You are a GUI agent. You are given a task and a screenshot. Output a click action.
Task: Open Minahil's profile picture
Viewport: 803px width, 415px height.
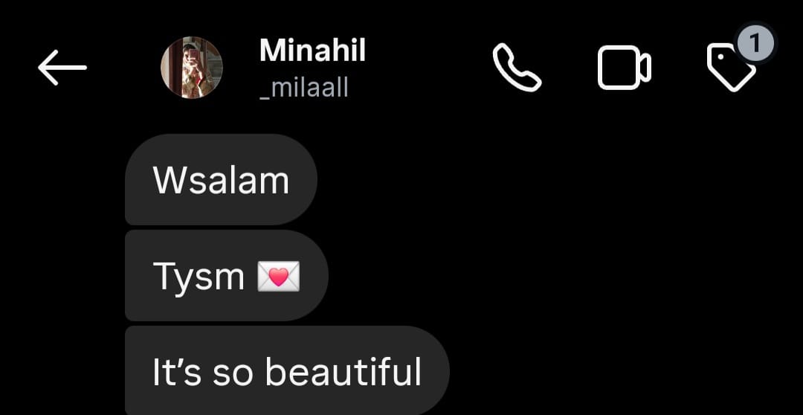click(x=192, y=67)
